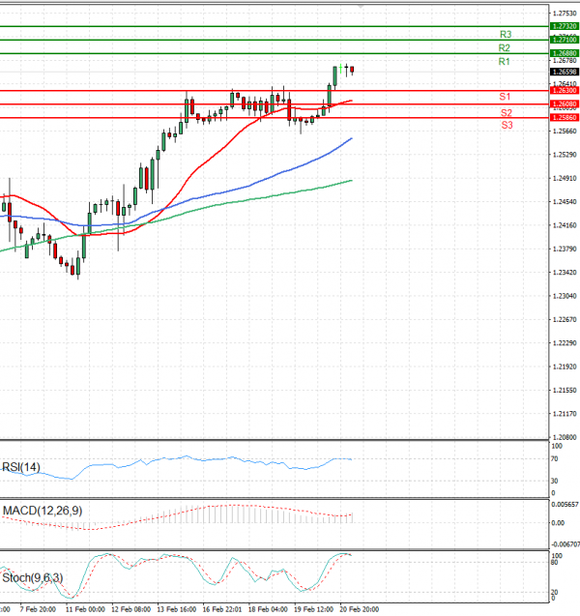Click the 1.22290 price axis value
Viewport: 580px width, 616px height.
[565, 343]
